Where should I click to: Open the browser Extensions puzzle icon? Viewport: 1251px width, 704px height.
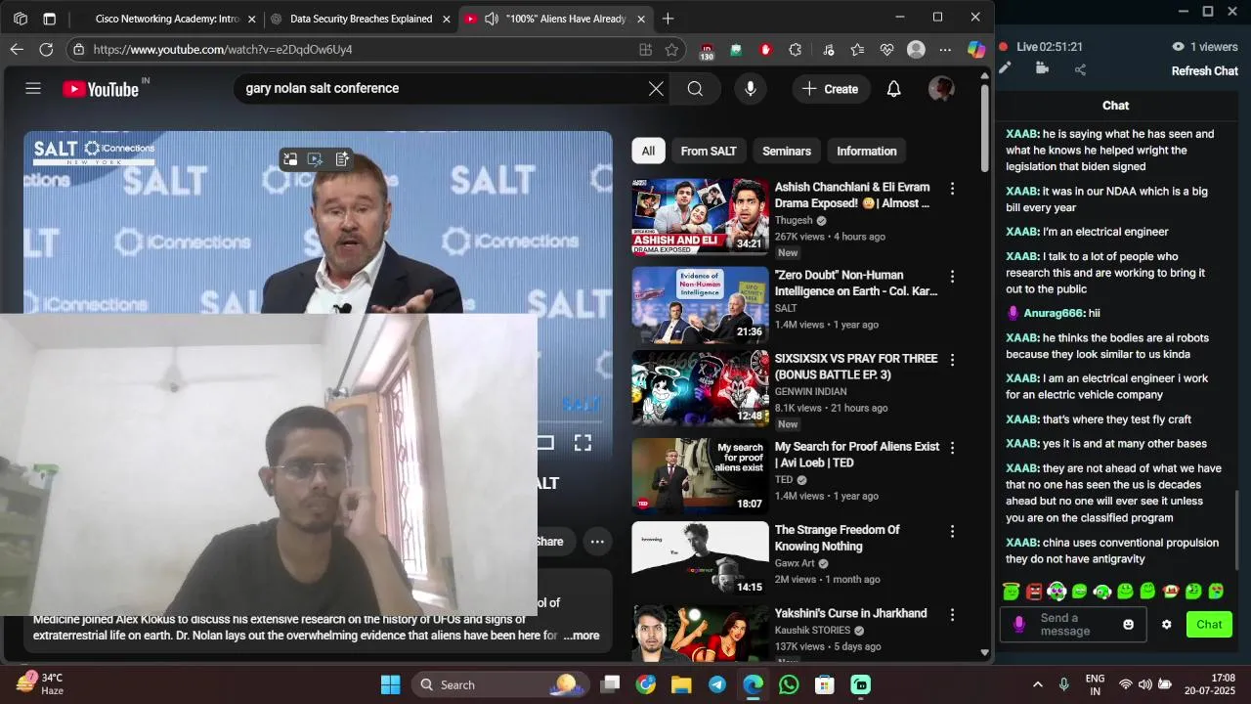[x=796, y=49]
